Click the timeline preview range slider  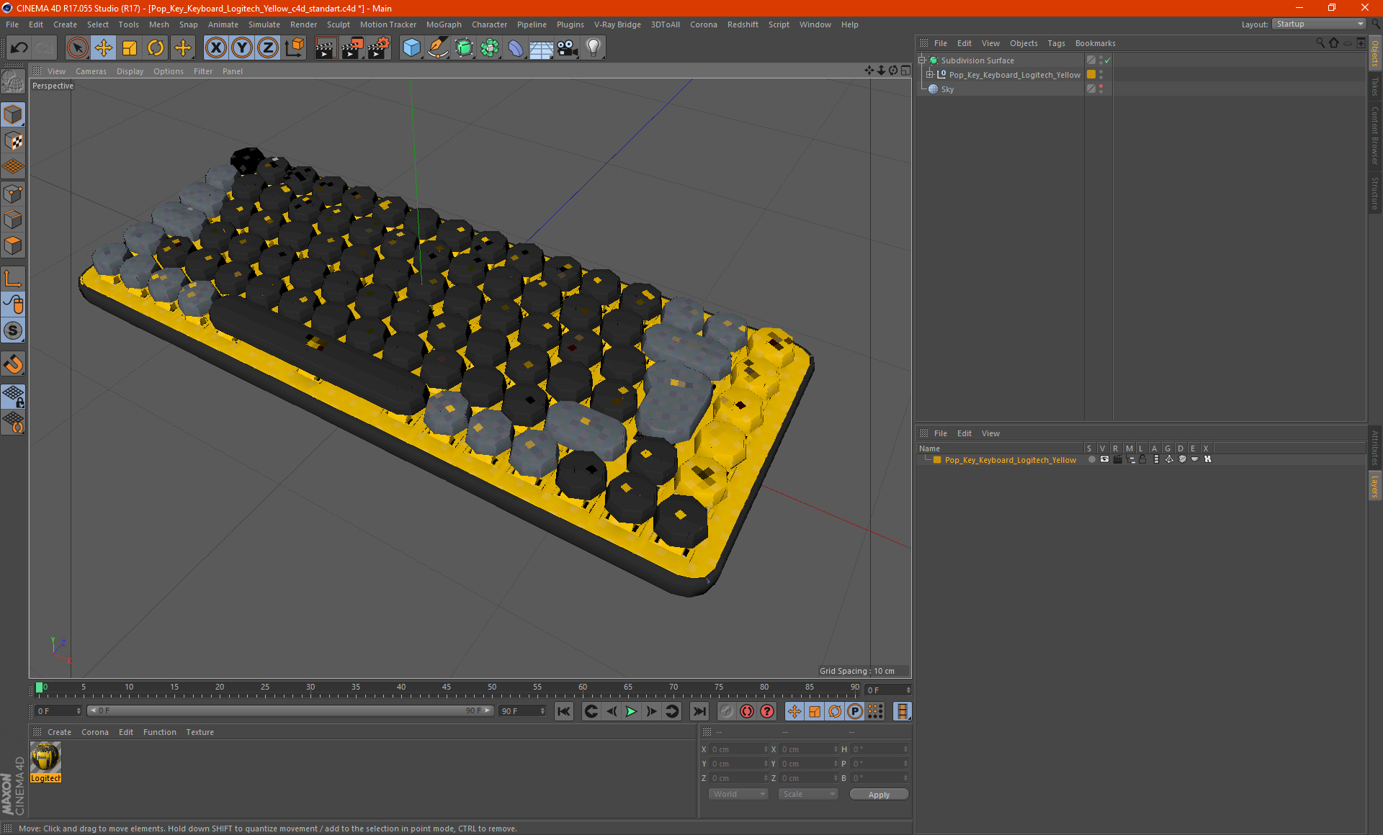pyautogui.click(x=290, y=710)
